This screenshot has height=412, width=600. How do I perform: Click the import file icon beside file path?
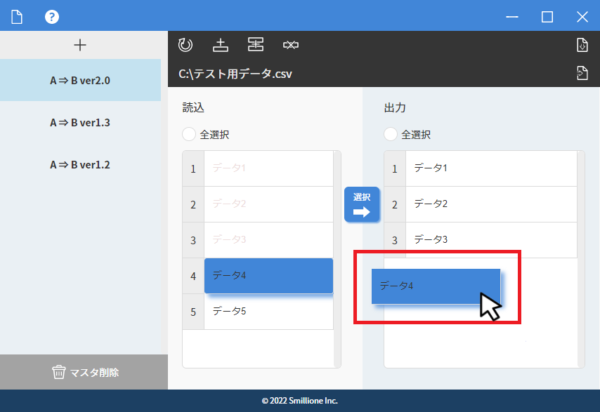(582, 73)
